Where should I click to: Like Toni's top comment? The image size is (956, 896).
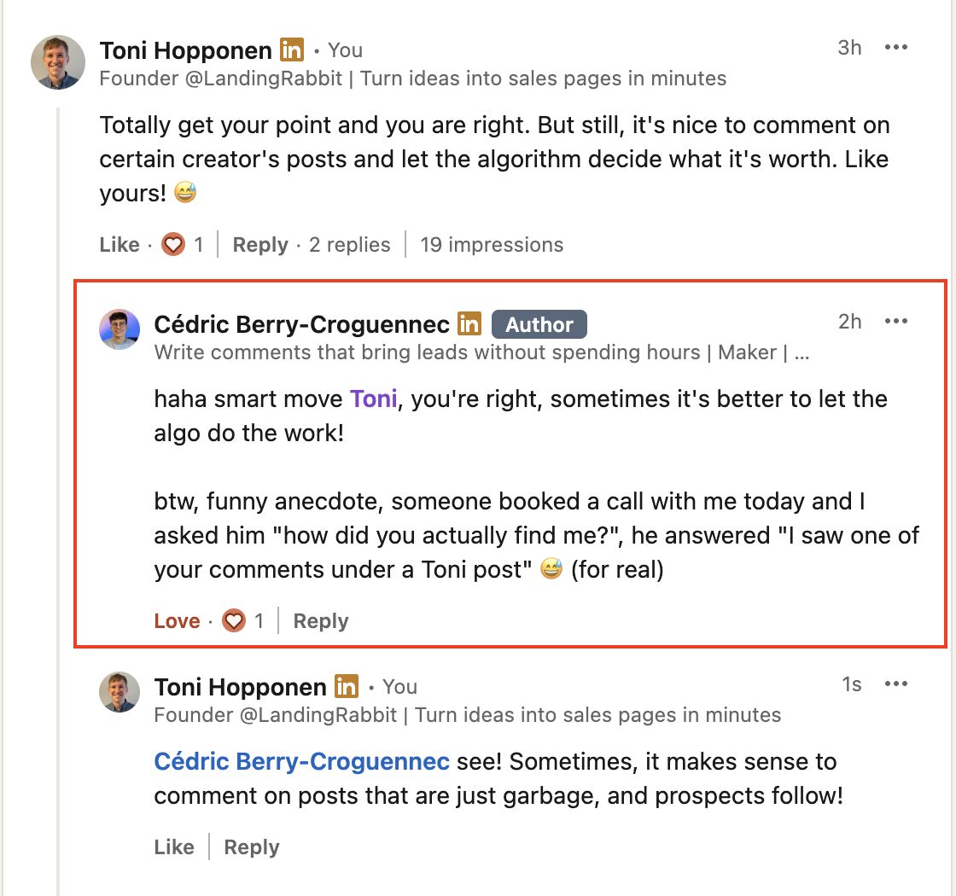[119, 244]
